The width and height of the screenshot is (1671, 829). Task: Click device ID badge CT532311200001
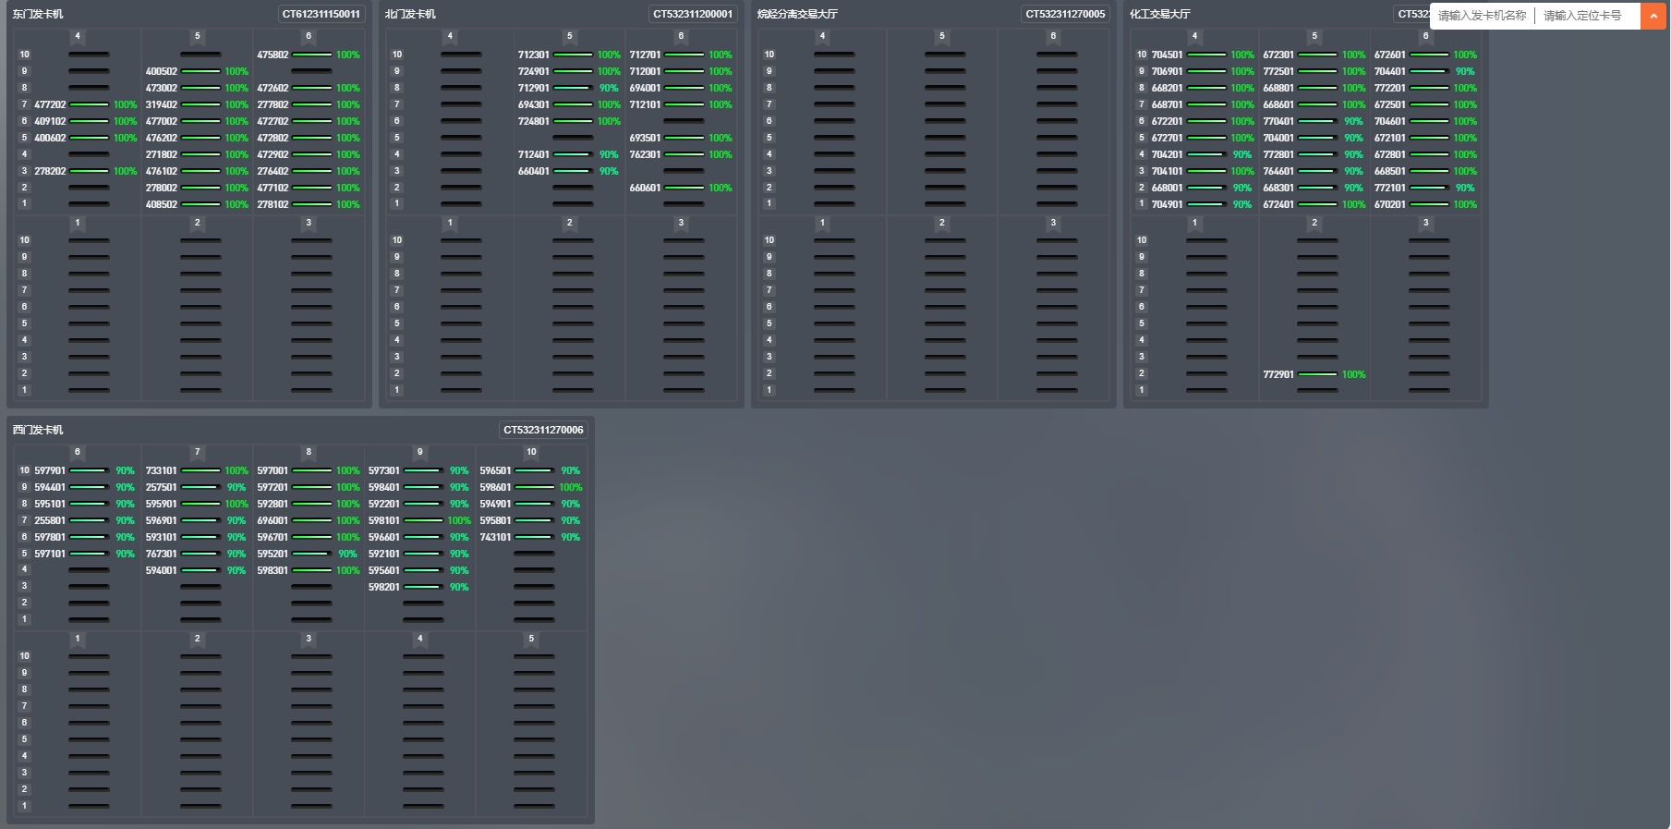(693, 14)
